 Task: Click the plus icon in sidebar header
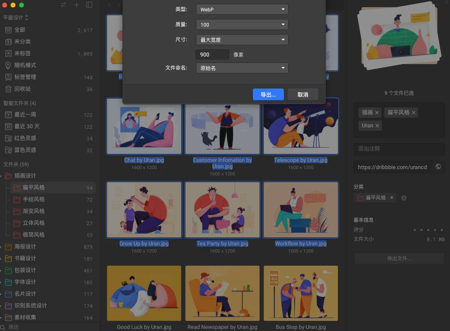pos(76,5)
